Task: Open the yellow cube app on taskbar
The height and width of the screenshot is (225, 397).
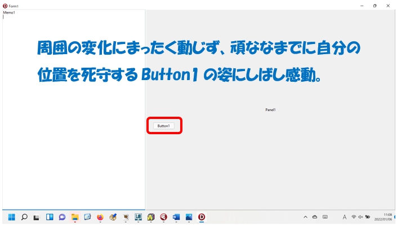Action: tap(151, 217)
